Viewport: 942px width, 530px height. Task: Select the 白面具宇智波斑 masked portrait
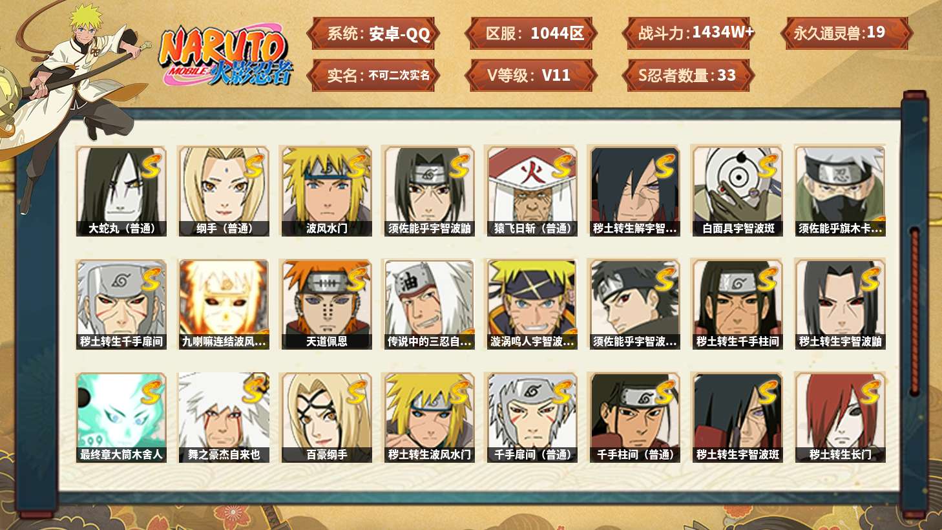pos(737,191)
